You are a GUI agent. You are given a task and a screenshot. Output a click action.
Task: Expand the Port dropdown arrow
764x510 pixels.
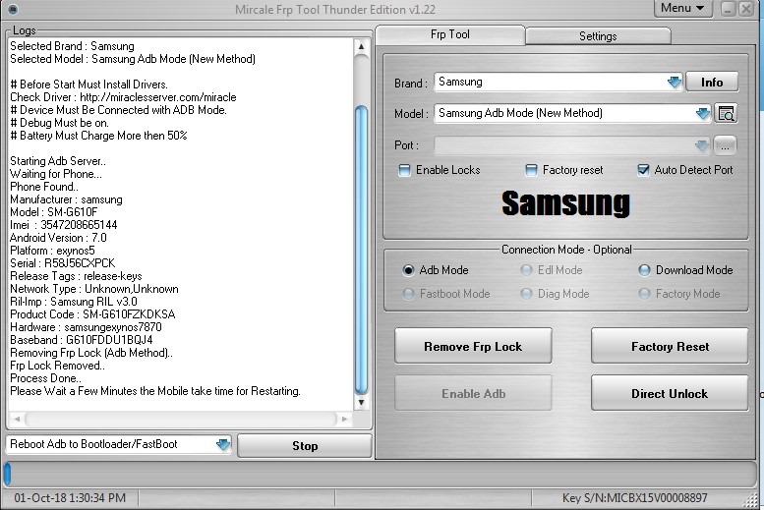click(x=702, y=145)
